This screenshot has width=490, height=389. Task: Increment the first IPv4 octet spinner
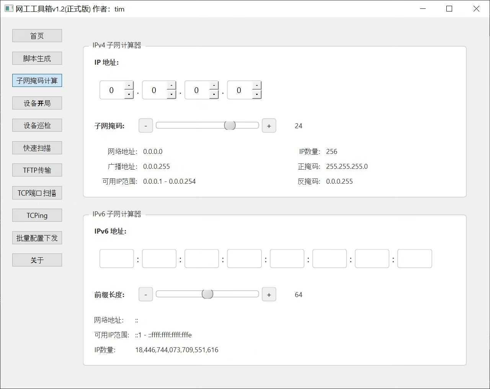(x=129, y=86)
